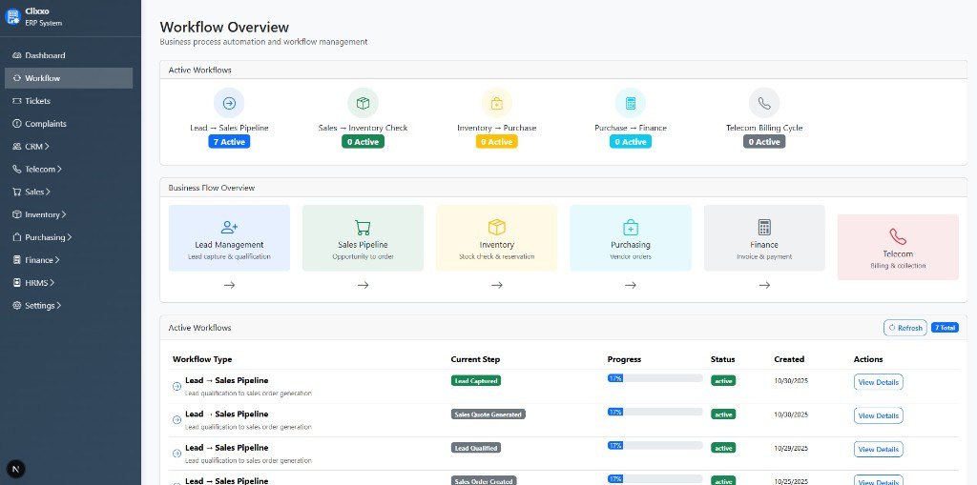The image size is (977, 485).
Task: Click the Telecom card phone icon
Action: (898, 236)
